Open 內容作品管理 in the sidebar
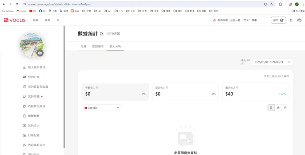 point(34,106)
